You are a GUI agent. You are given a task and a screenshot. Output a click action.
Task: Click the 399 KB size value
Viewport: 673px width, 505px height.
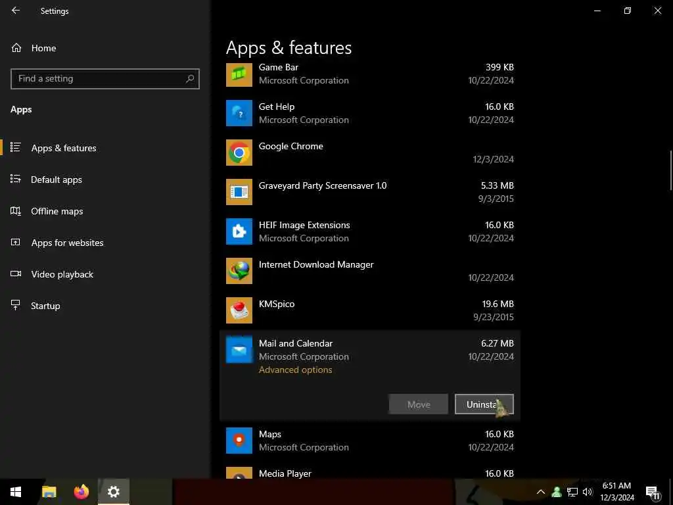tap(499, 67)
